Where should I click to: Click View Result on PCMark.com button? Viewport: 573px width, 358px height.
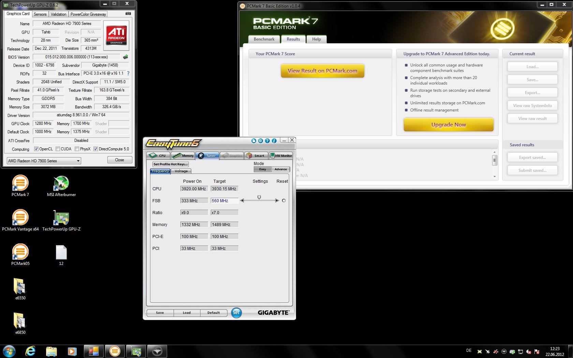pos(322,71)
